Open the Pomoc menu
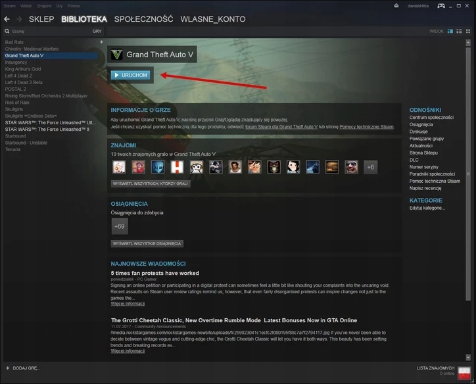This screenshot has width=476, height=384. 74,6
